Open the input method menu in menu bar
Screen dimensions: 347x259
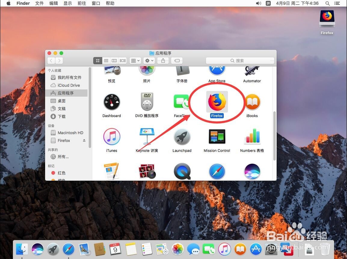coord(268,3)
